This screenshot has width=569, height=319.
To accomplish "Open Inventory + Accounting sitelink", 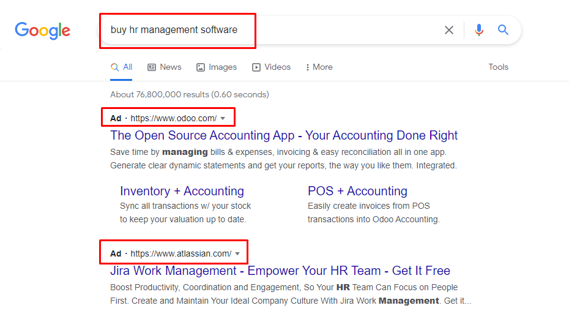I will (x=182, y=191).
